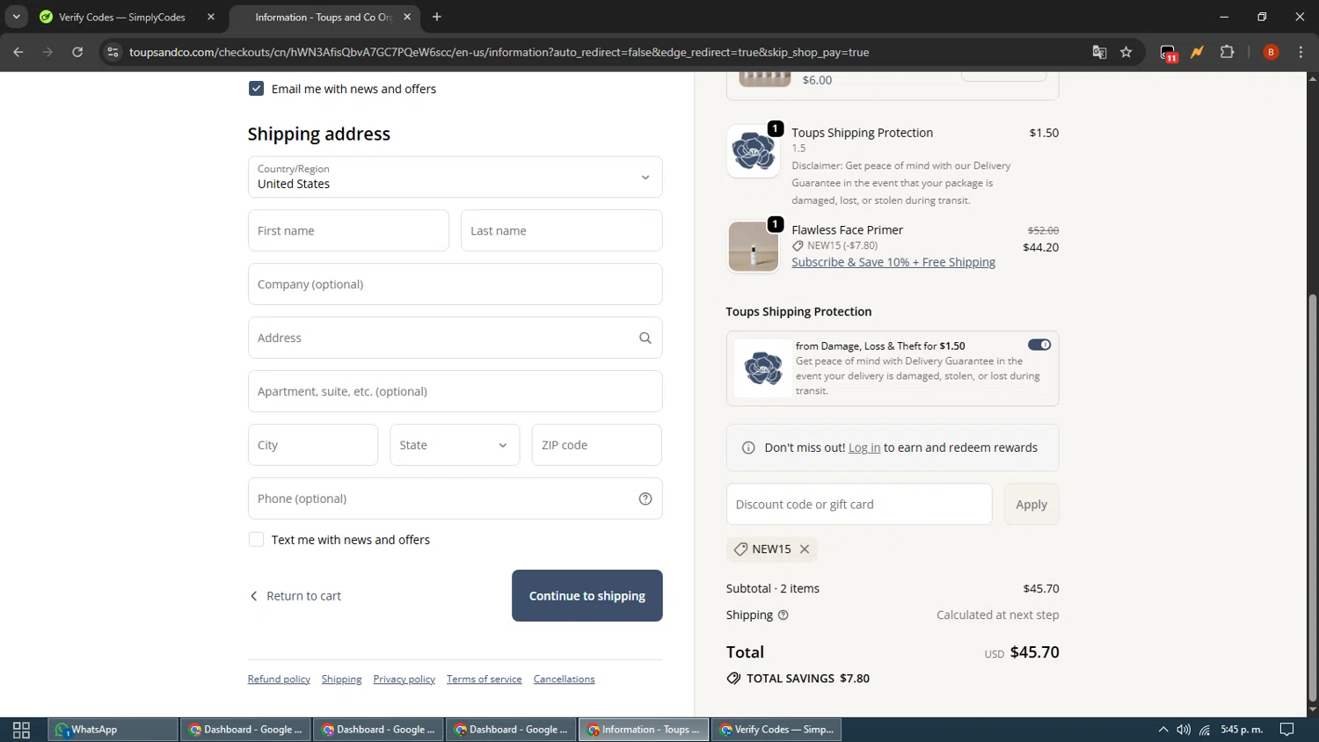Reload the current page
The image size is (1319, 742).
tap(77, 52)
